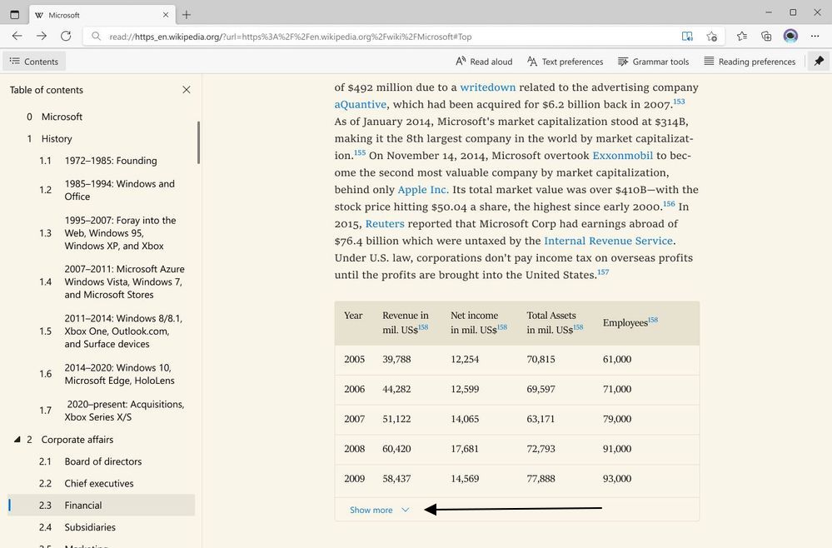Close the Table of contents panel
The height and width of the screenshot is (548, 832).
(187, 90)
